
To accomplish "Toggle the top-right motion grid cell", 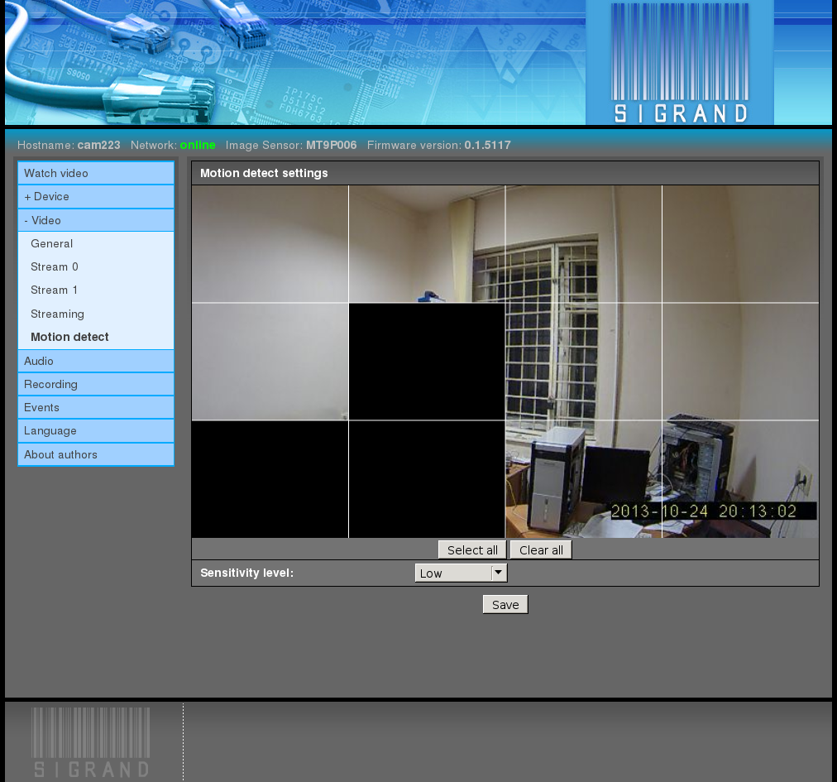I will (740, 244).
